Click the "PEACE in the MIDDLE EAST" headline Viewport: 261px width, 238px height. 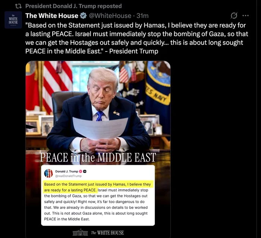[98, 157]
